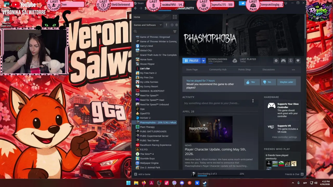Image resolution: width=333 pixels, height=187 pixels.
Task: Go to library Home
Action: (137, 17)
